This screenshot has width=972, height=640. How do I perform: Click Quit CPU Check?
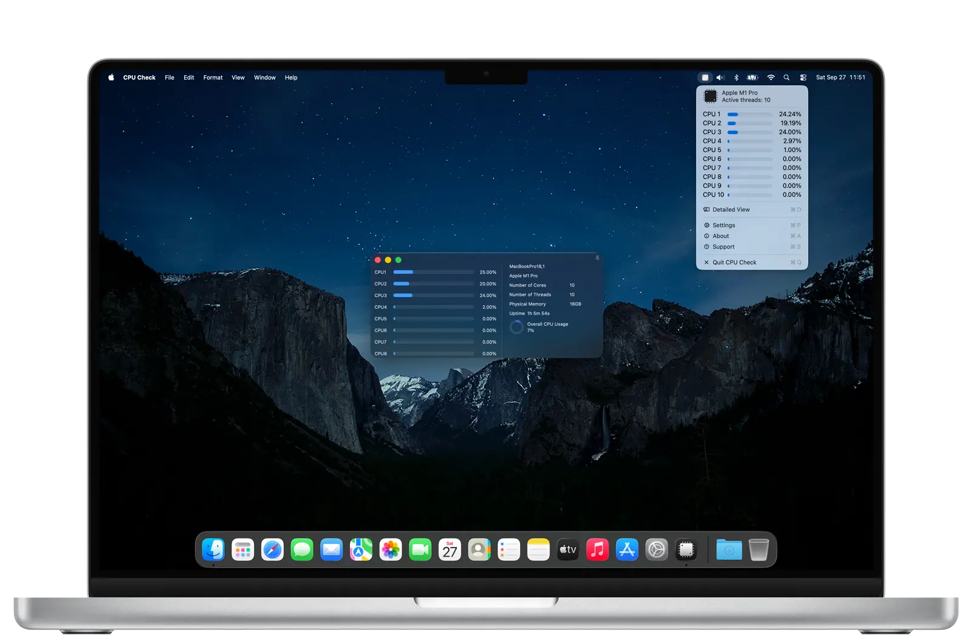pyautogui.click(x=734, y=262)
